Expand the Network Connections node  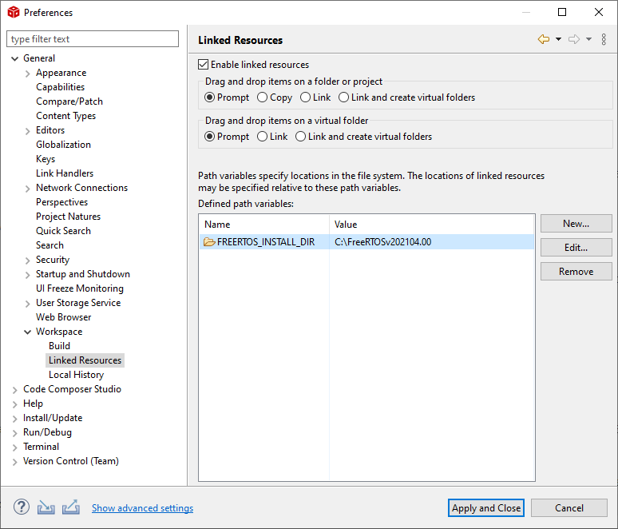pyautogui.click(x=28, y=189)
